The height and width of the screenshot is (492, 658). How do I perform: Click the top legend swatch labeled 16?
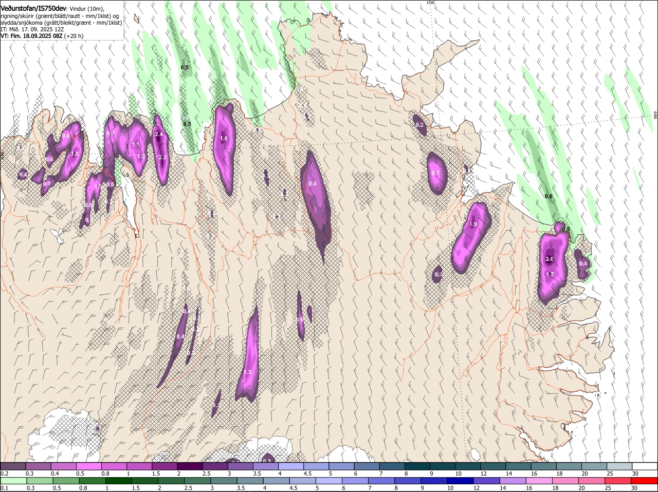point(543,466)
